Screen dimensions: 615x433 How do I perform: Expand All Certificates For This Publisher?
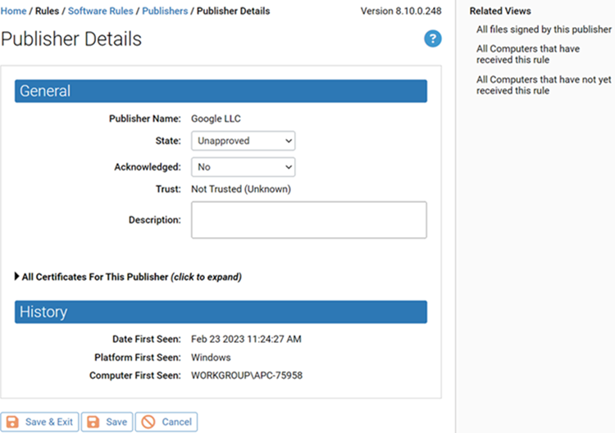(128, 277)
